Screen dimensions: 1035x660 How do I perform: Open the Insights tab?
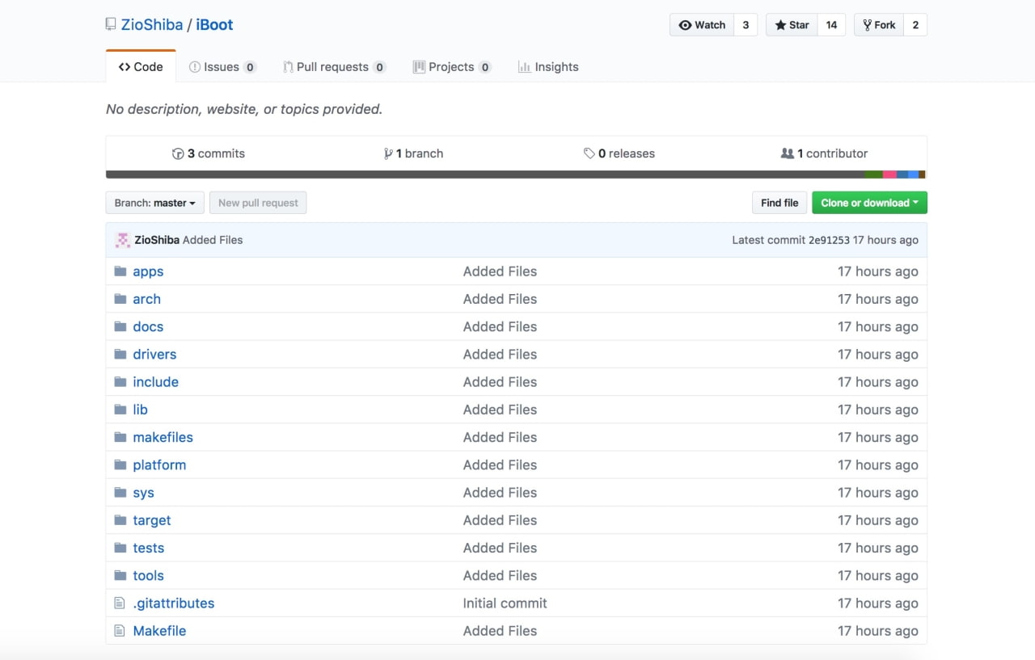(x=548, y=67)
